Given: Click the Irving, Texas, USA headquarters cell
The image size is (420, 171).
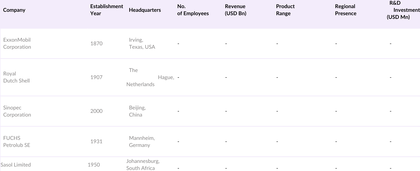Looking at the screenshot, I should 142,43.
